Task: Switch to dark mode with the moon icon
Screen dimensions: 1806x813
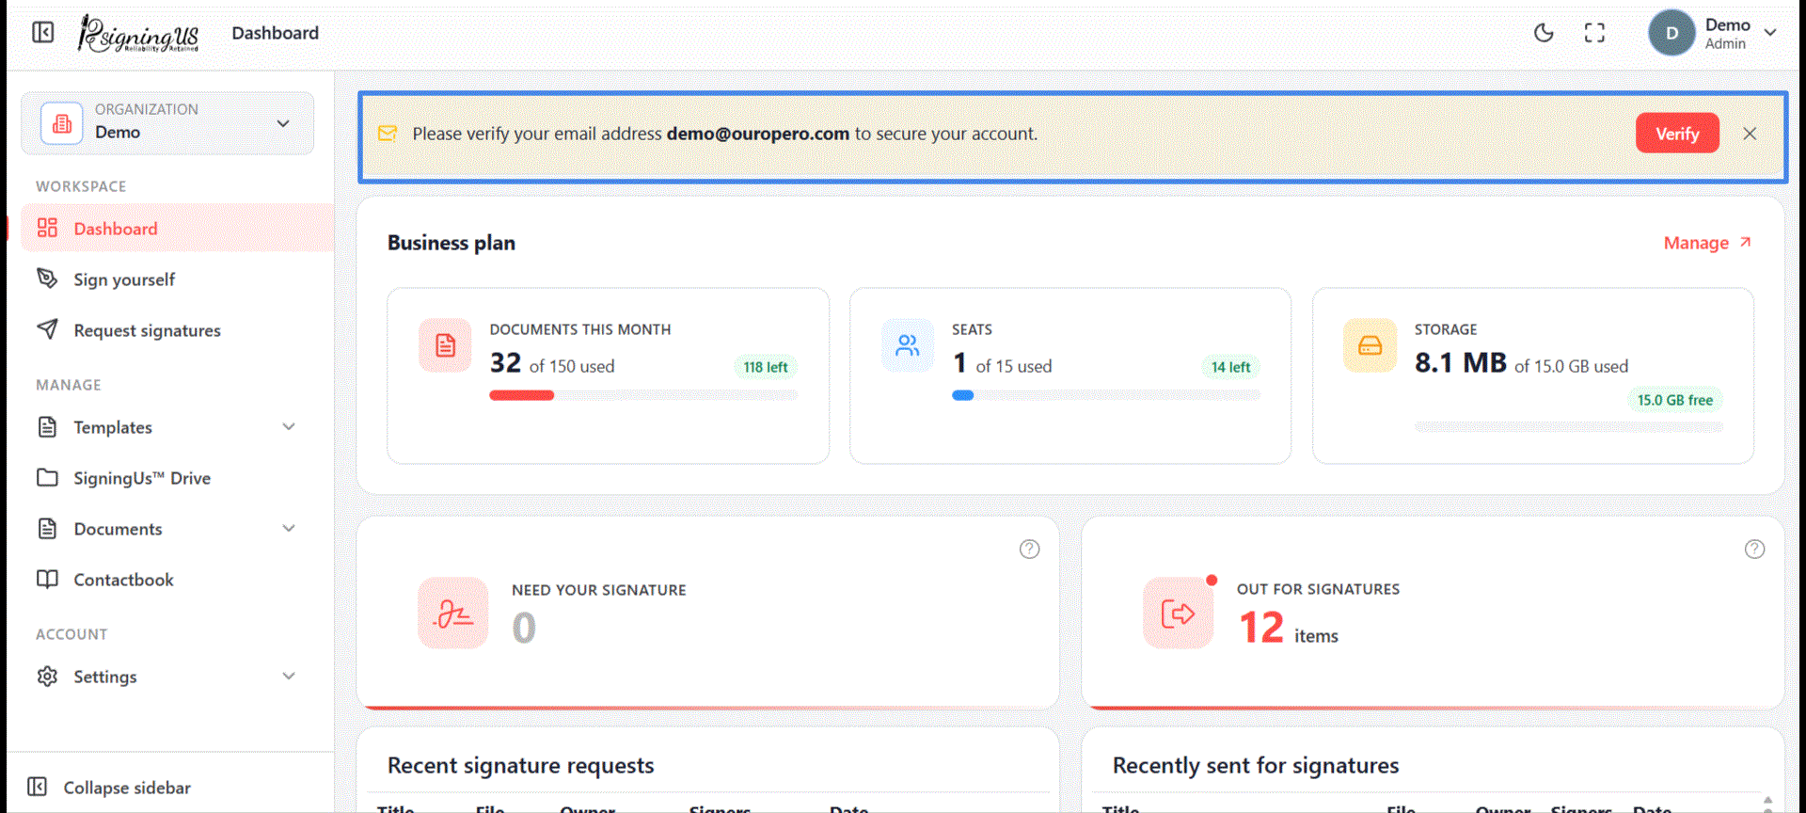Action: coord(1544,33)
